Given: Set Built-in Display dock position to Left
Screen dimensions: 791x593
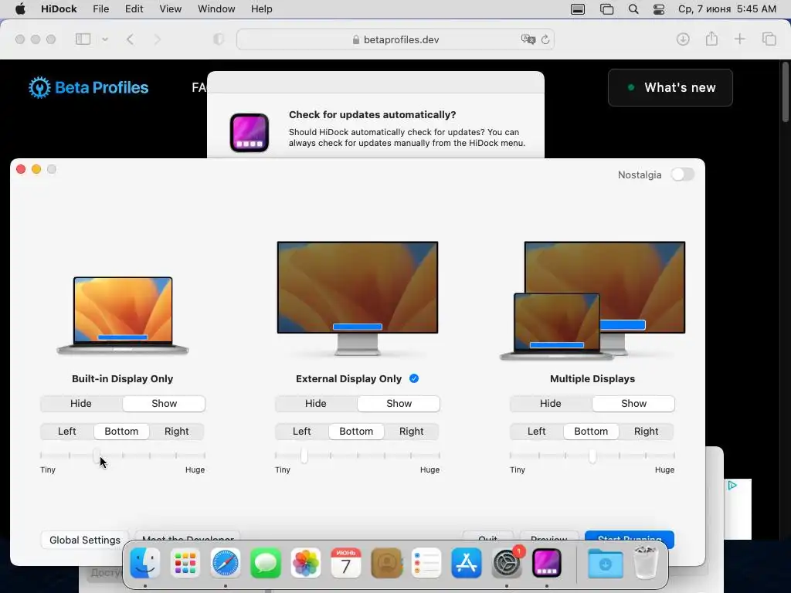Looking at the screenshot, I should tap(67, 431).
